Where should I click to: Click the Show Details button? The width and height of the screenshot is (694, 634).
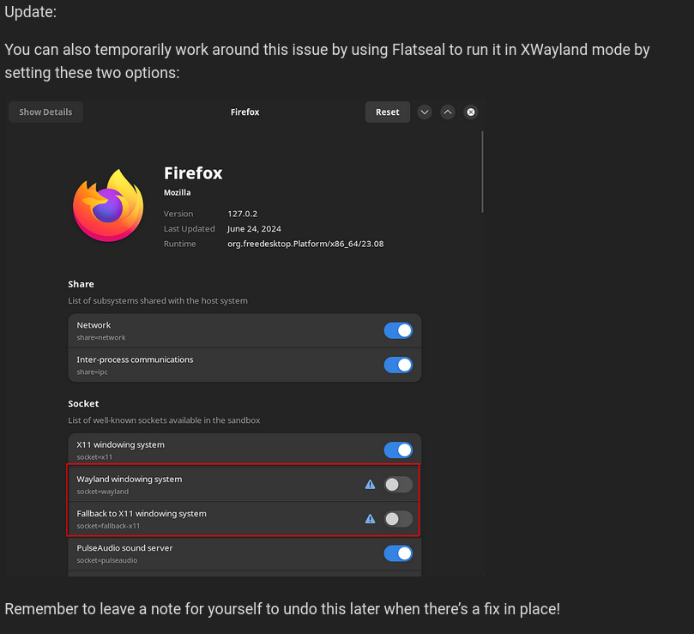click(x=45, y=112)
